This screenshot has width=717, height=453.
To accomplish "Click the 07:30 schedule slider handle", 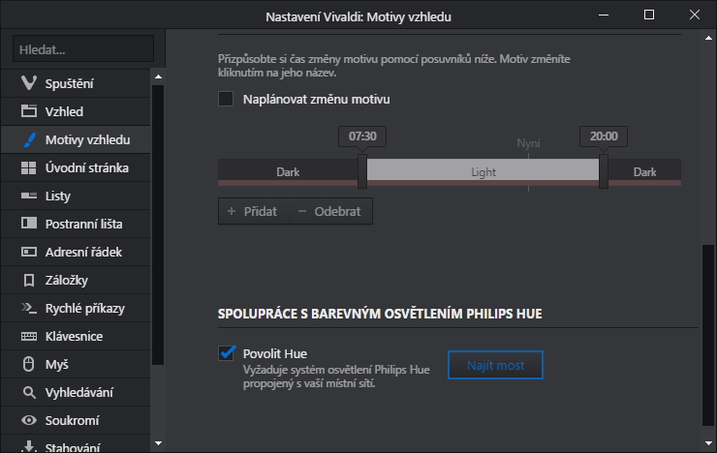I will 362,171.
